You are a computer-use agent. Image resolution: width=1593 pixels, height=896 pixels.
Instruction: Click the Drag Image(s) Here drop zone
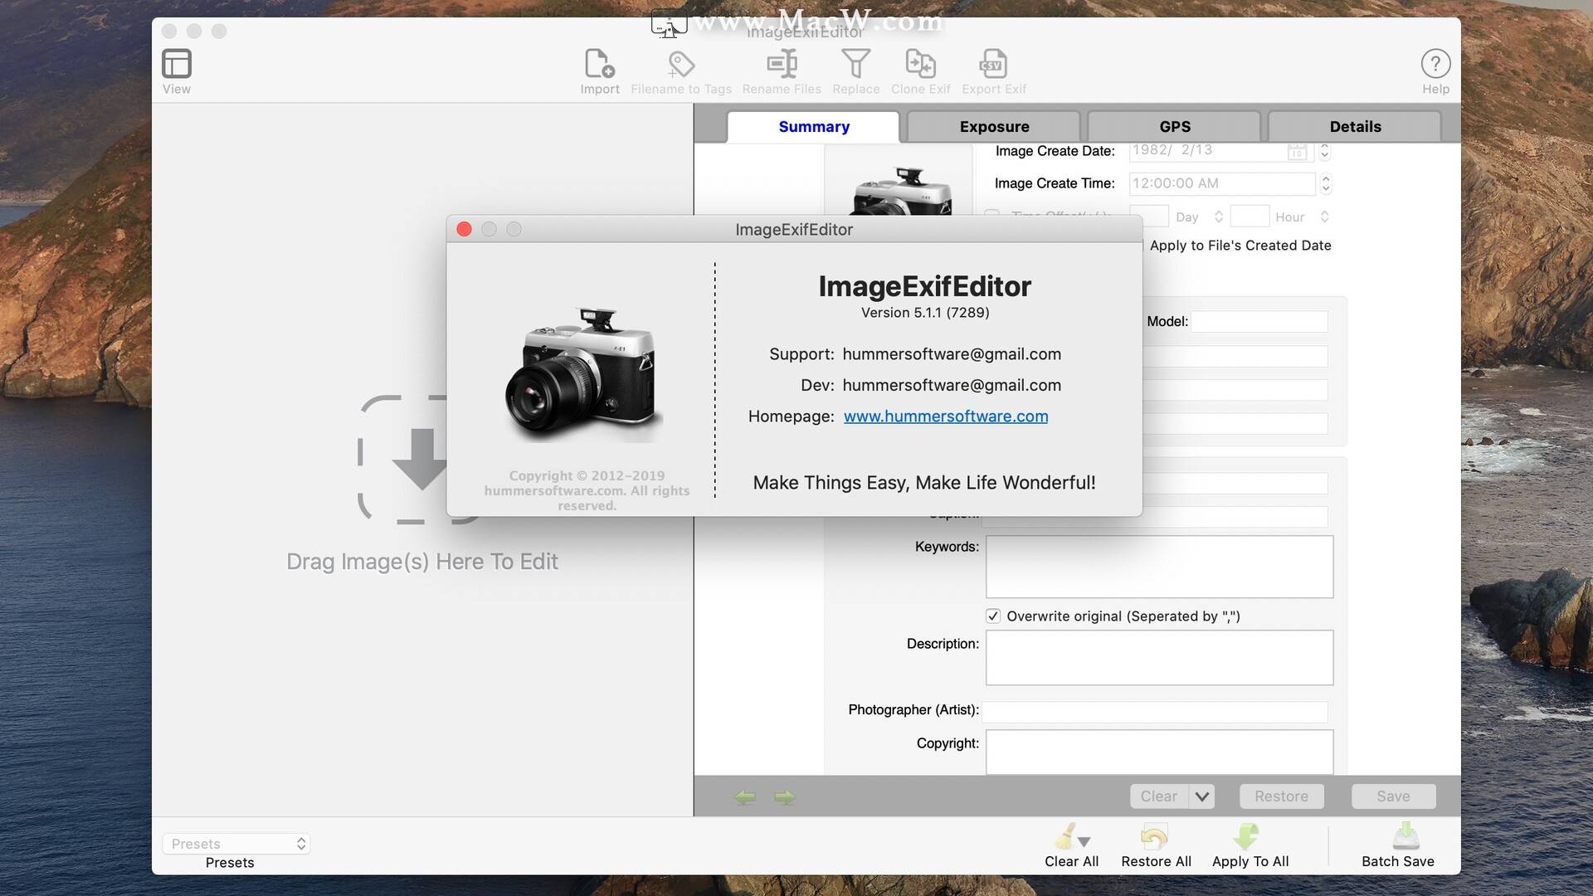pyautogui.click(x=421, y=484)
